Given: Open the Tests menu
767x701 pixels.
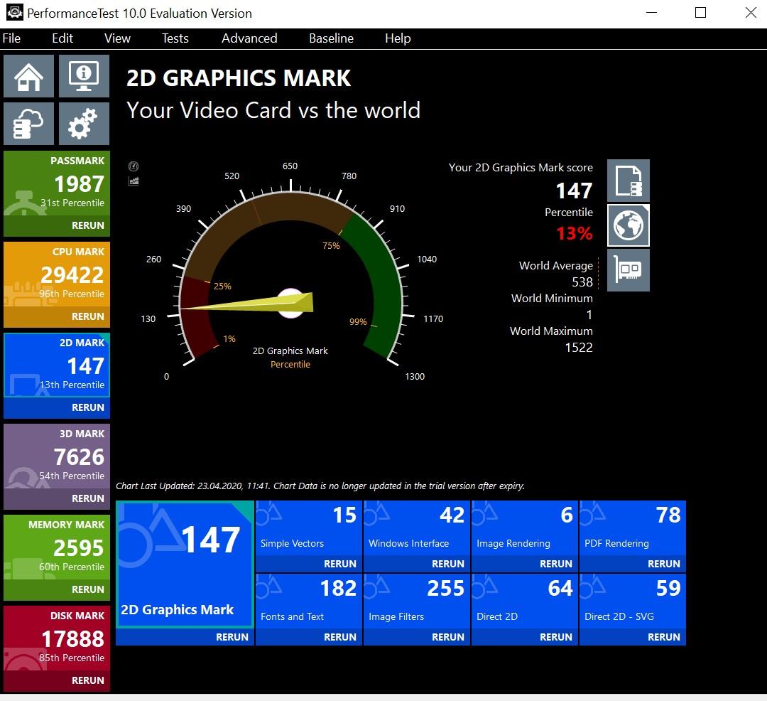Looking at the screenshot, I should 175,38.
